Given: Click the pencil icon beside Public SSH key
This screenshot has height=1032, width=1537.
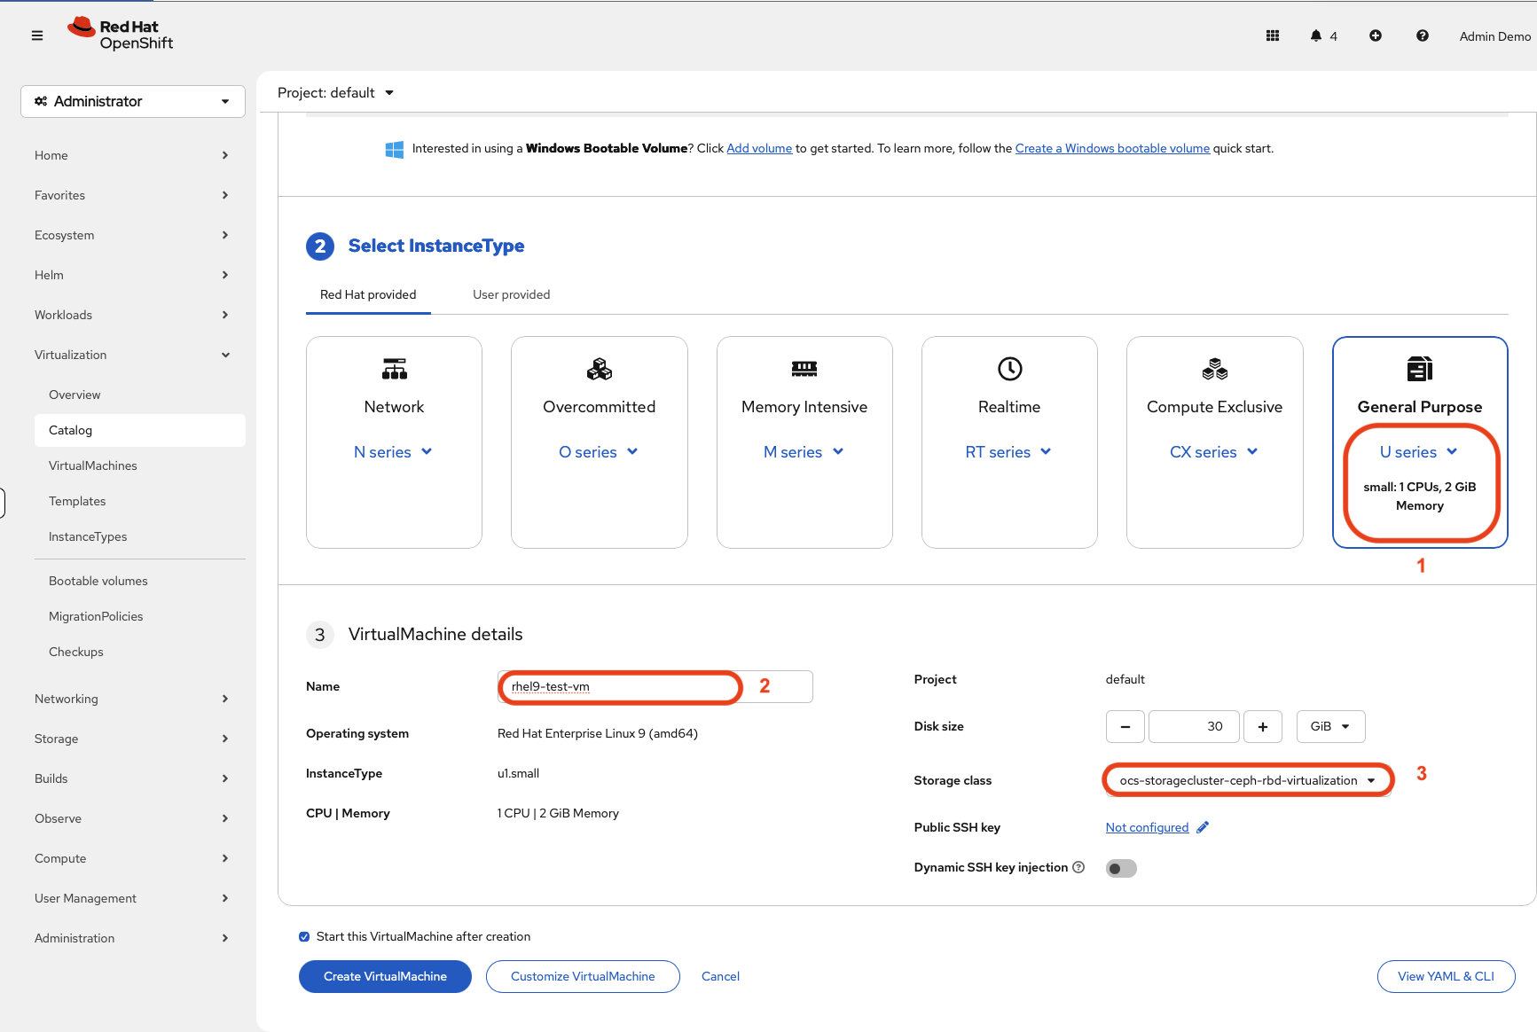Looking at the screenshot, I should pyautogui.click(x=1203, y=827).
